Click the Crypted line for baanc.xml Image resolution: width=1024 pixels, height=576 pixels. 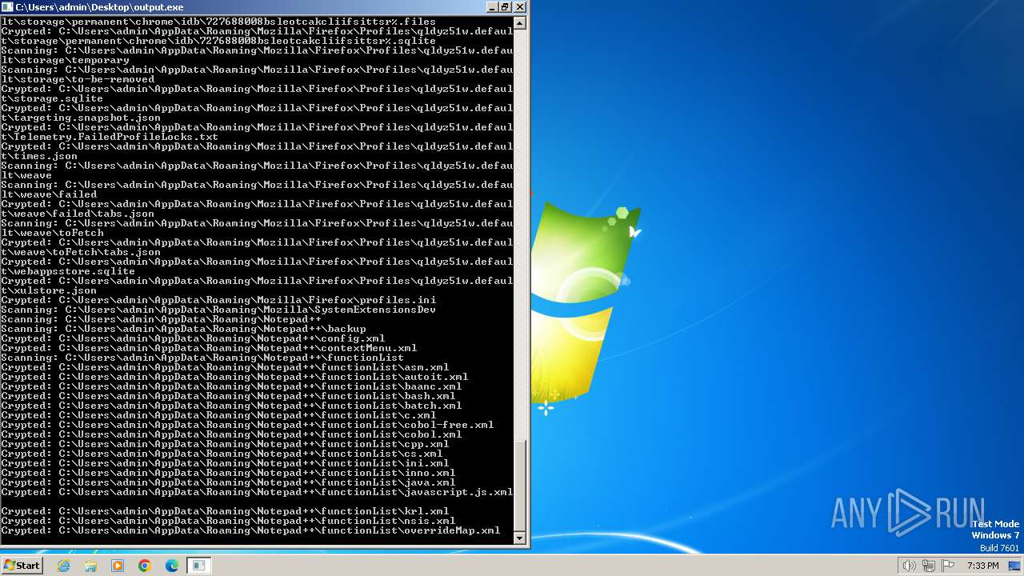tap(231, 386)
